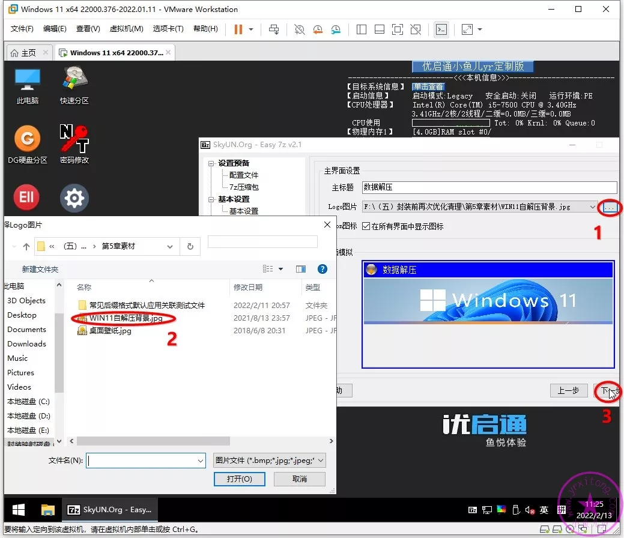Viewport: 624px width, 538px height.
Task: Enter VMware full screen mode icon
Action: click(397, 29)
